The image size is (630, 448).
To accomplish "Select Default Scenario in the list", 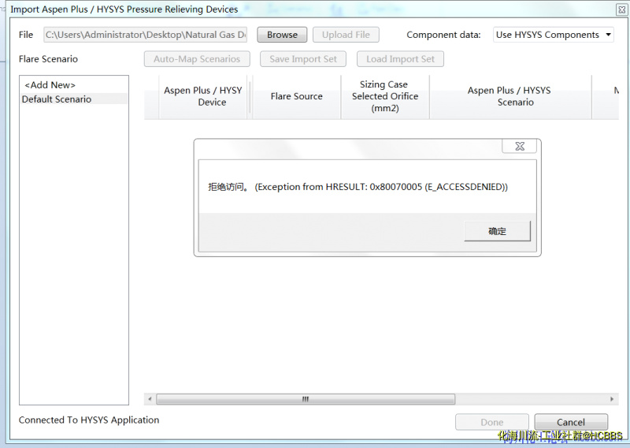I will pos(74,99).
